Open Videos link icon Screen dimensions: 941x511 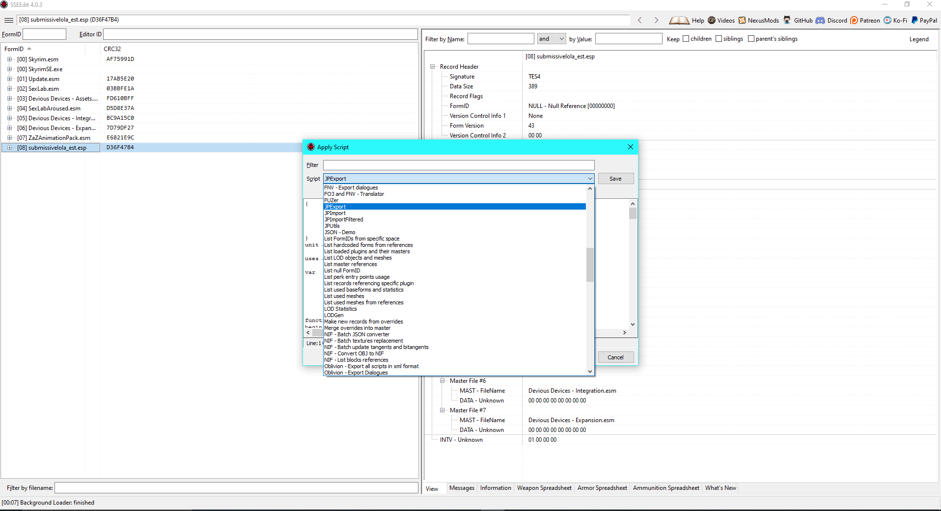pos(712,20)
